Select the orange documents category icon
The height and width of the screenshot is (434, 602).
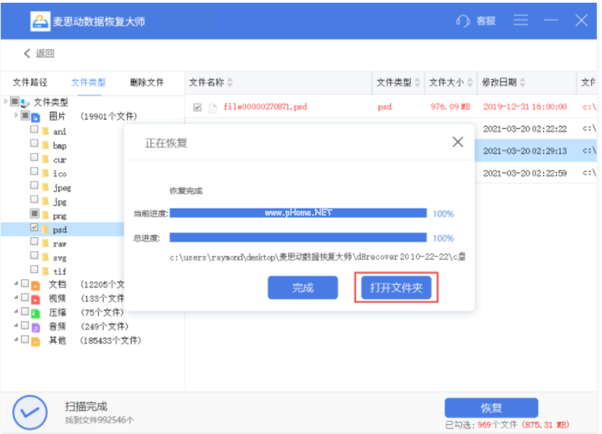click(35, 285)
